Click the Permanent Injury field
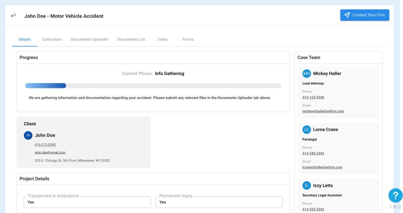Image resolution: width=403 pixels, height=213 pixels. click(219, 202)
